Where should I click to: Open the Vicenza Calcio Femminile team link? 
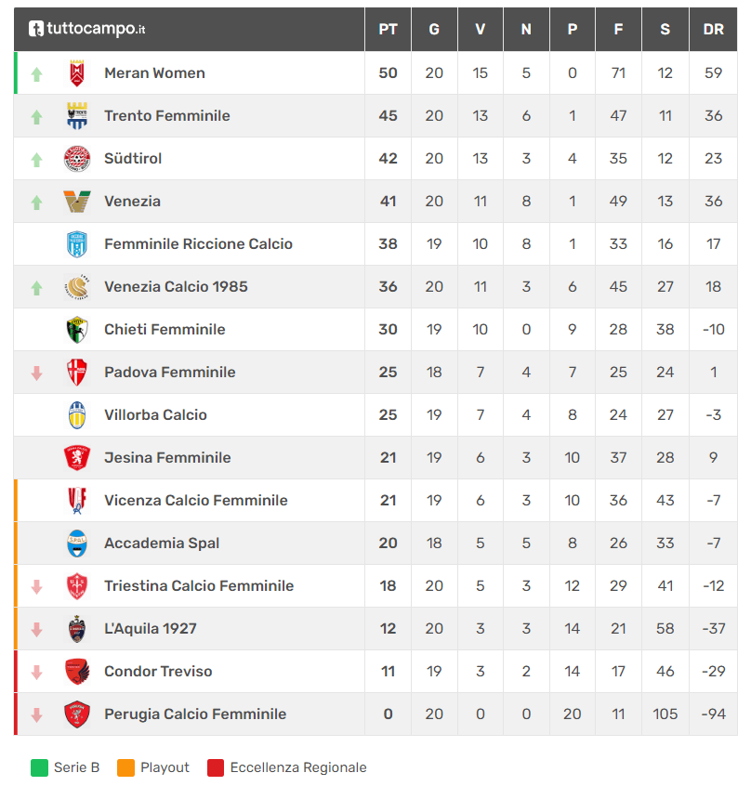[196, 500]
